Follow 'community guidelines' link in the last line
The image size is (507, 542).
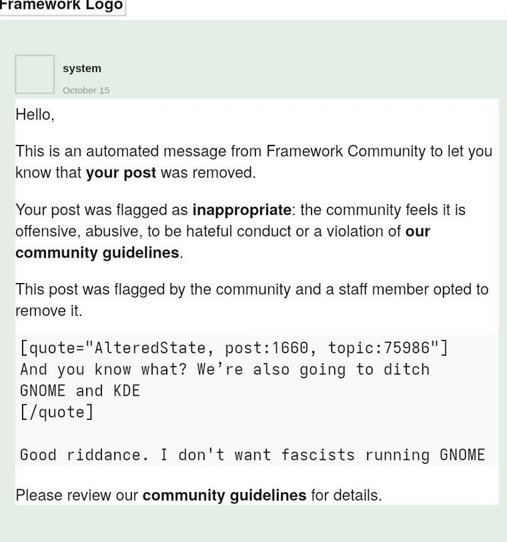224,495
